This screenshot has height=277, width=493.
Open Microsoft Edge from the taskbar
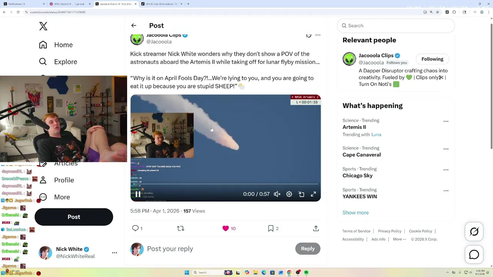click(x=264, y=272)
